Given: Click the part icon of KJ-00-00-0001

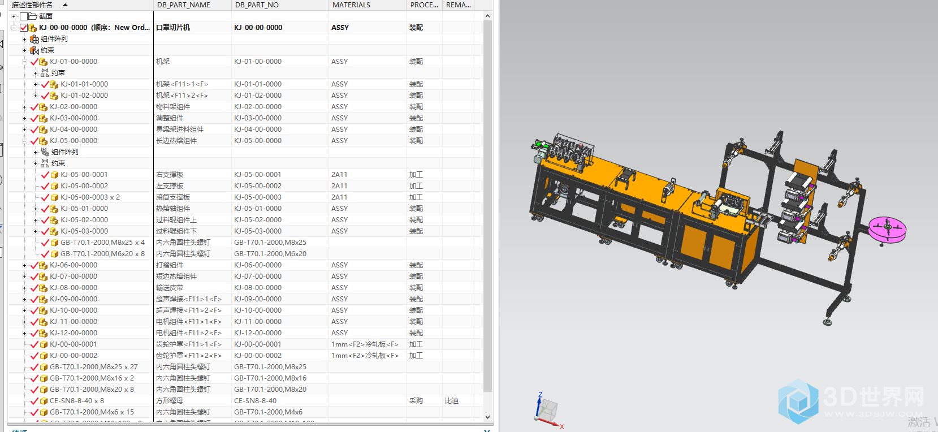Looking at the screenshot, I should (x=44, y=344).
